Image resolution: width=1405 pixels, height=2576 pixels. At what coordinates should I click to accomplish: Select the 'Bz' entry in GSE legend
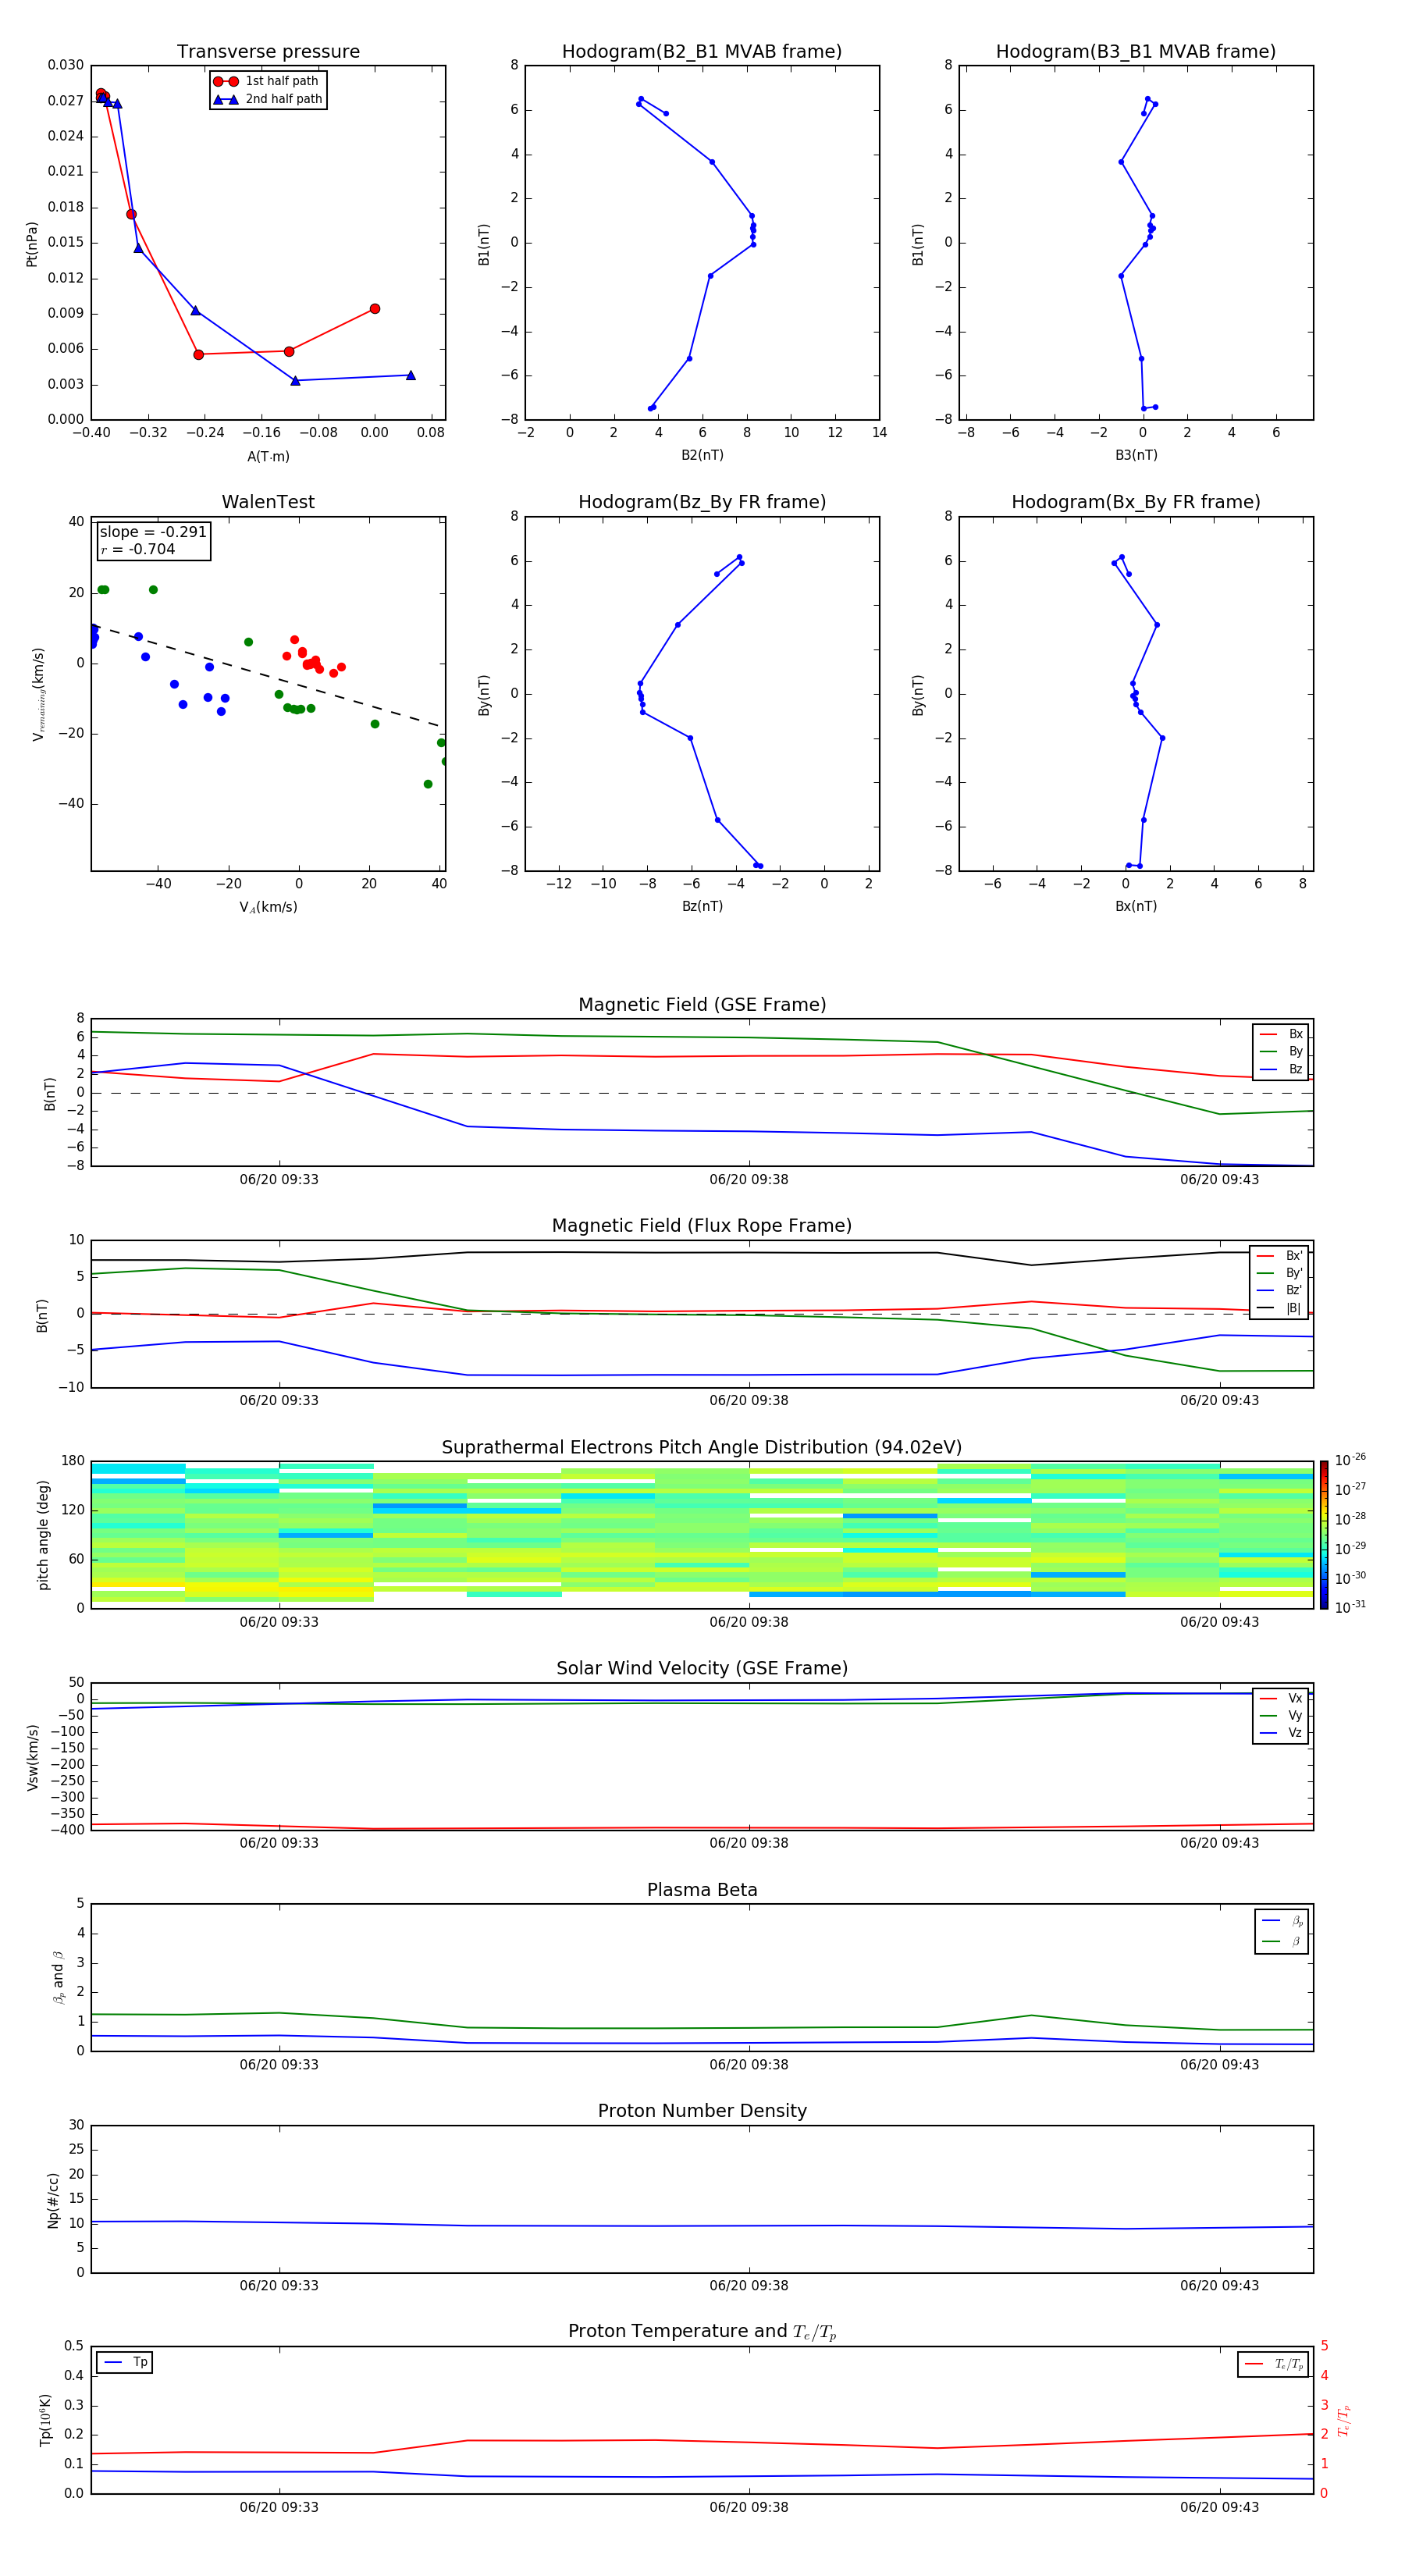click(1281, 1069)
